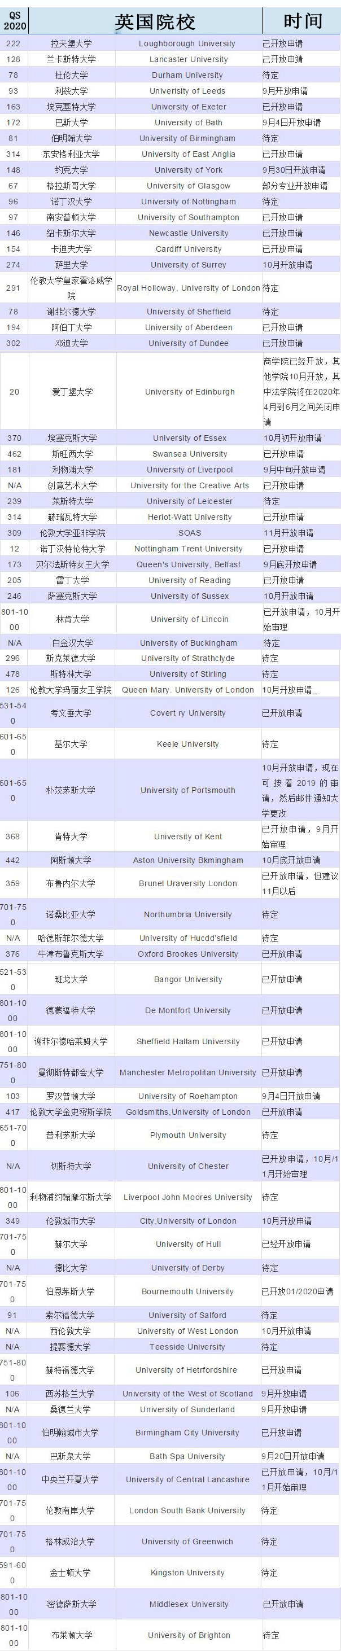Select the University of Edinburgh cell
Screen dimensions: 341x1651
tap(190, 392)
